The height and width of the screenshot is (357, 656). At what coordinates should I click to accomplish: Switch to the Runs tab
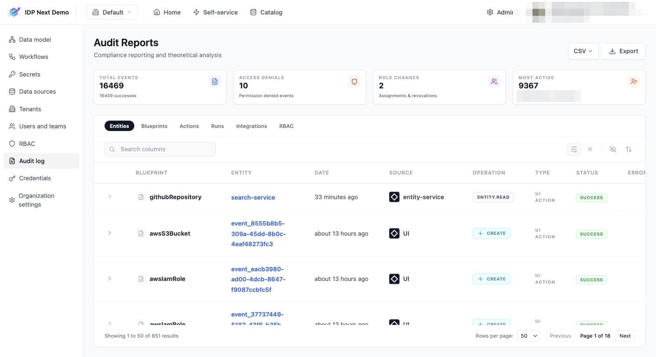point(217,126)
